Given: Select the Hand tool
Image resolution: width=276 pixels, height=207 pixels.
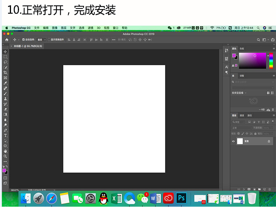Looking at the screenshot, I should click(5, 151).
